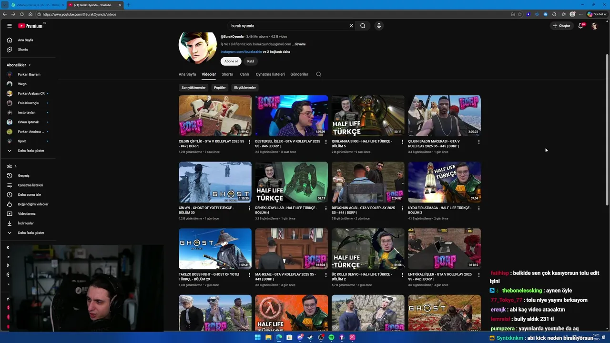Open a new browser tab
The width and height of the screenshot is (610, 343).
[128, 5]
